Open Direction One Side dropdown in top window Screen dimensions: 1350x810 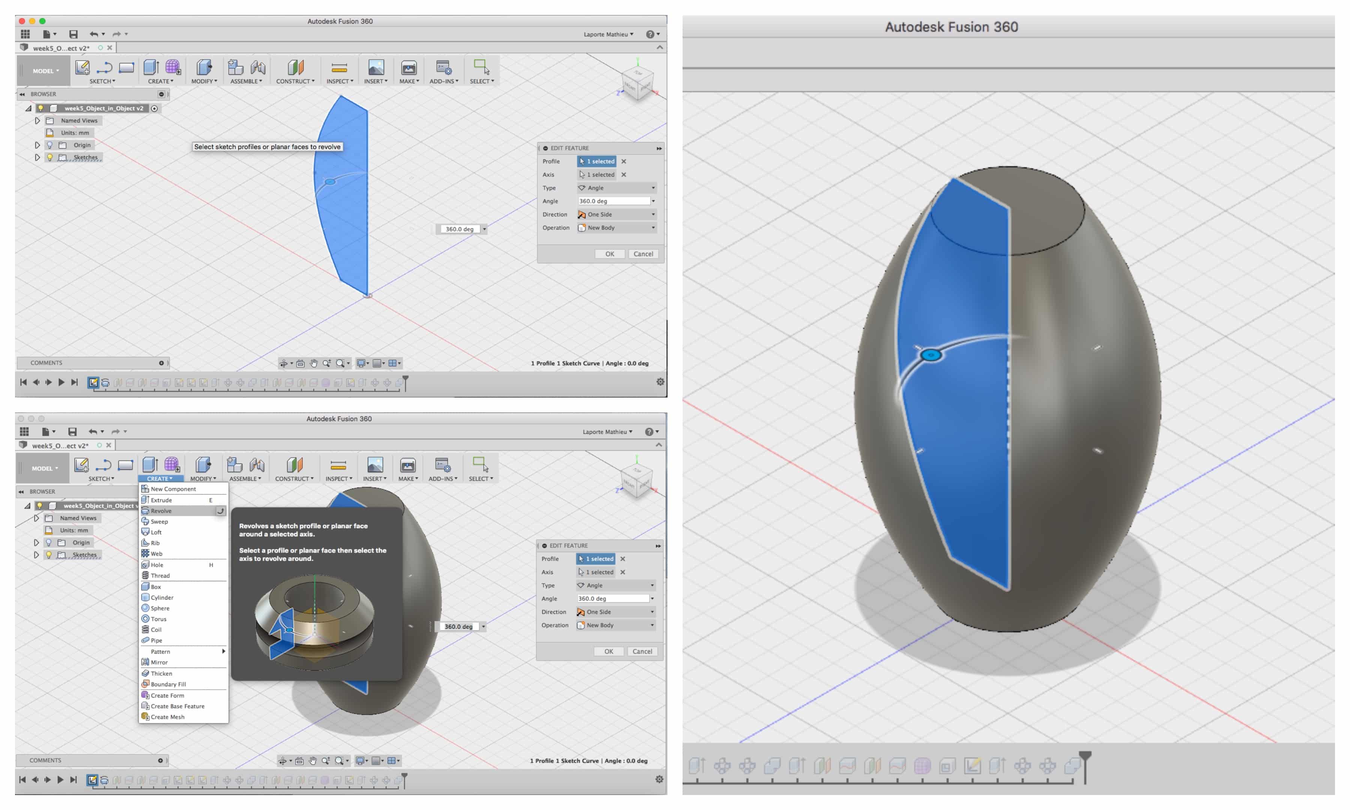[x=616, y=214]
